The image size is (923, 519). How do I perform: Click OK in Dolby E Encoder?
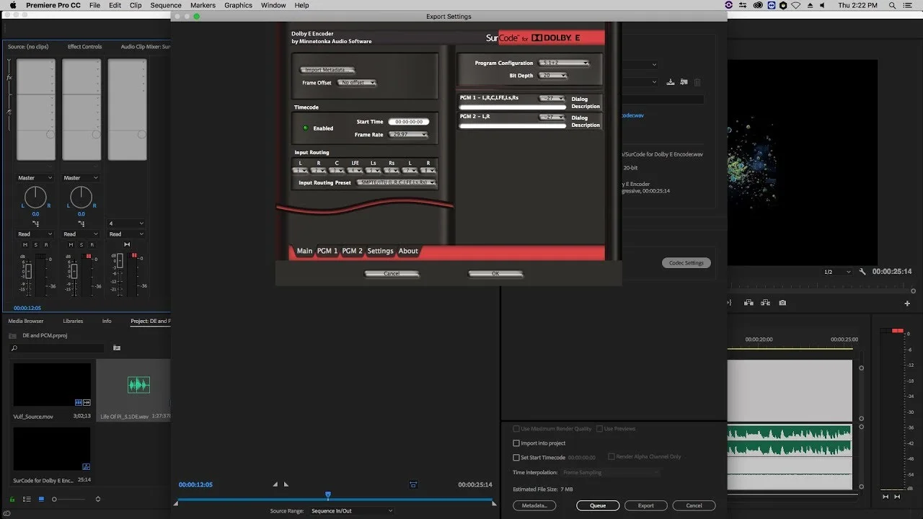coord(495,274)
